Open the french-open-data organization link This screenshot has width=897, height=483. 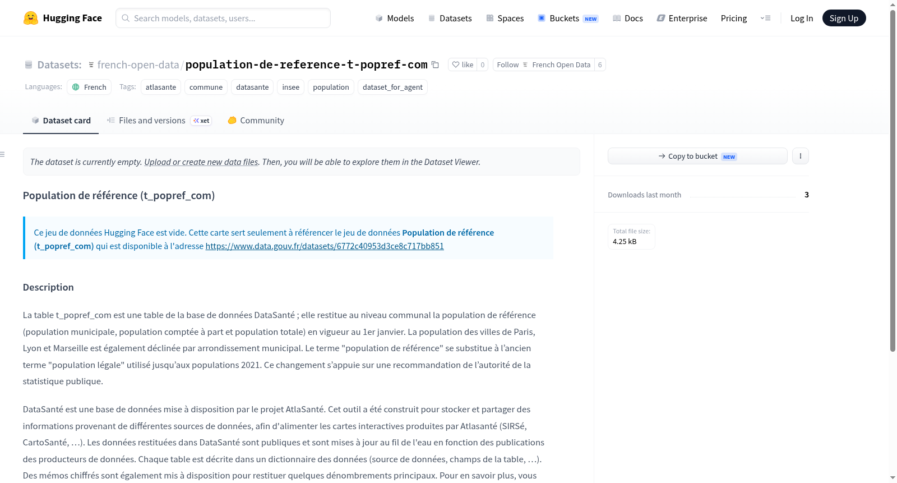pos(138,65)
